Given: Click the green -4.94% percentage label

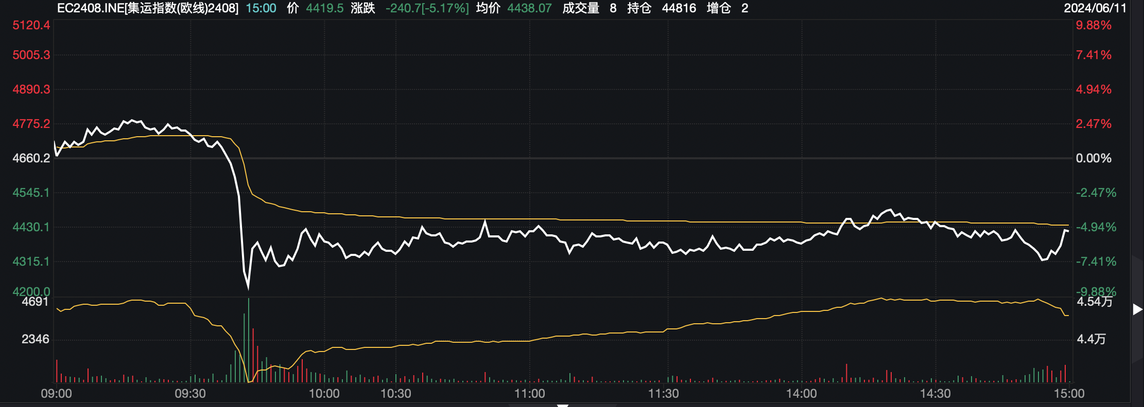Looking at the screenshot, I should pos(1096,227).
